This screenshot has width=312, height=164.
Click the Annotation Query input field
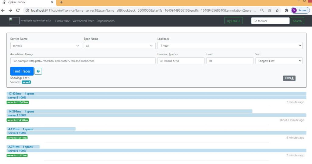coord(83,61)
